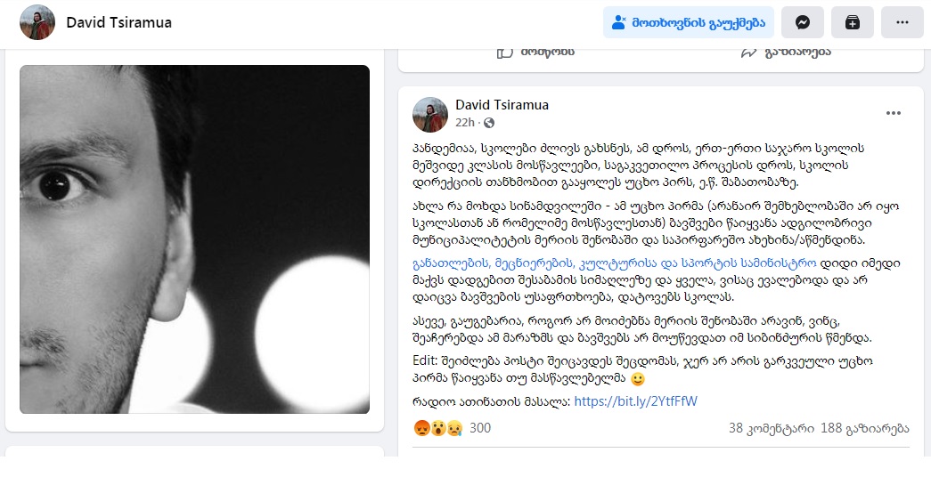
Task: Open the bit.ly/2YtfFfW link
Action: tap(636, 401)
